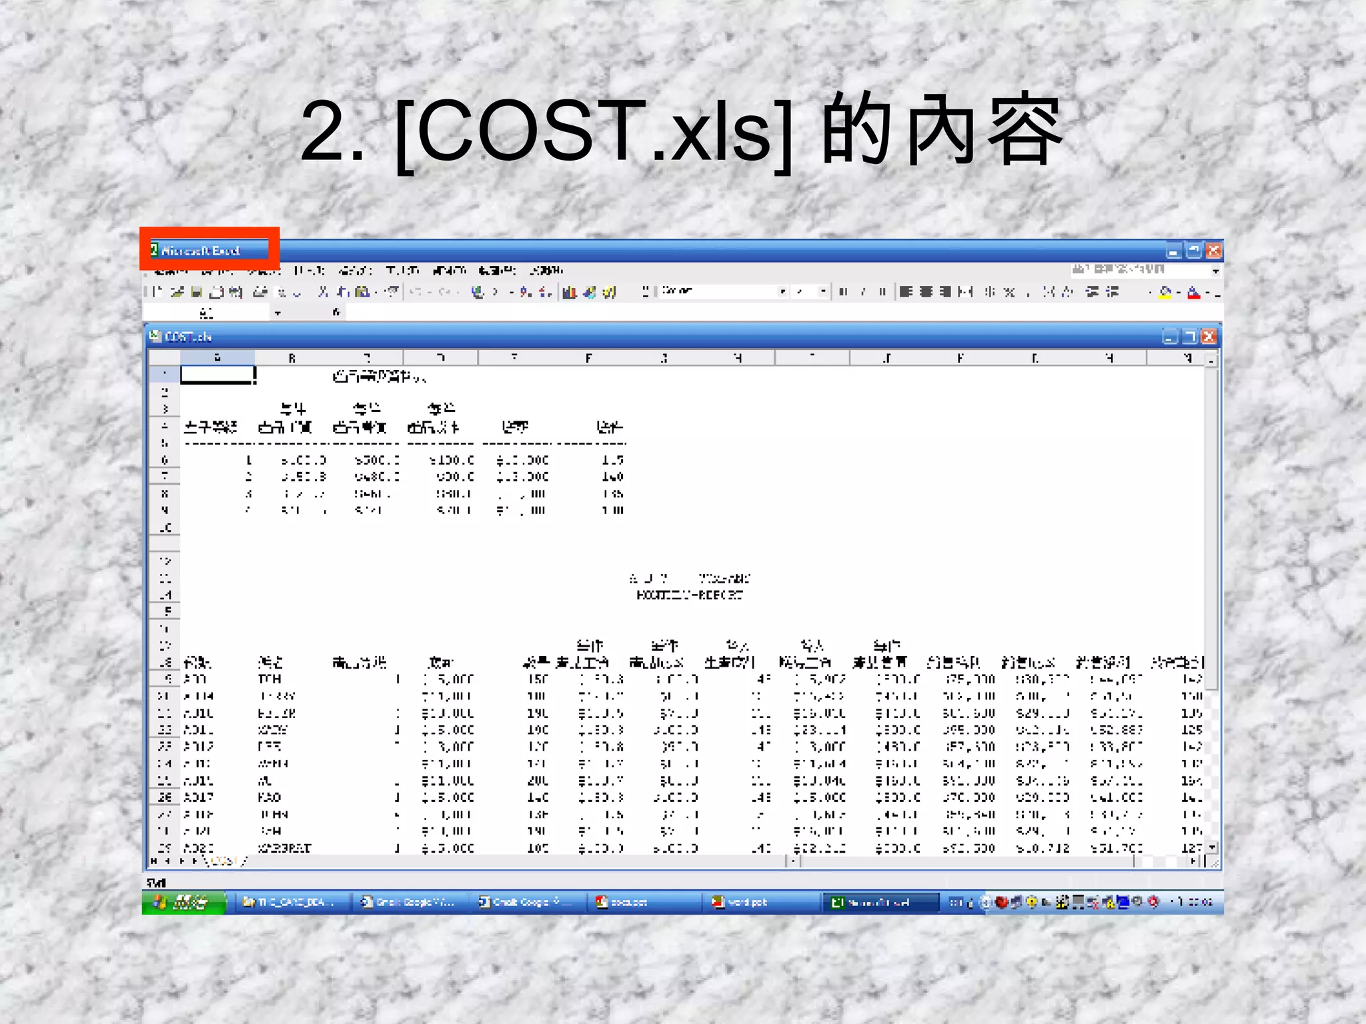Expand the help question box dropdown

(1215, 271)
